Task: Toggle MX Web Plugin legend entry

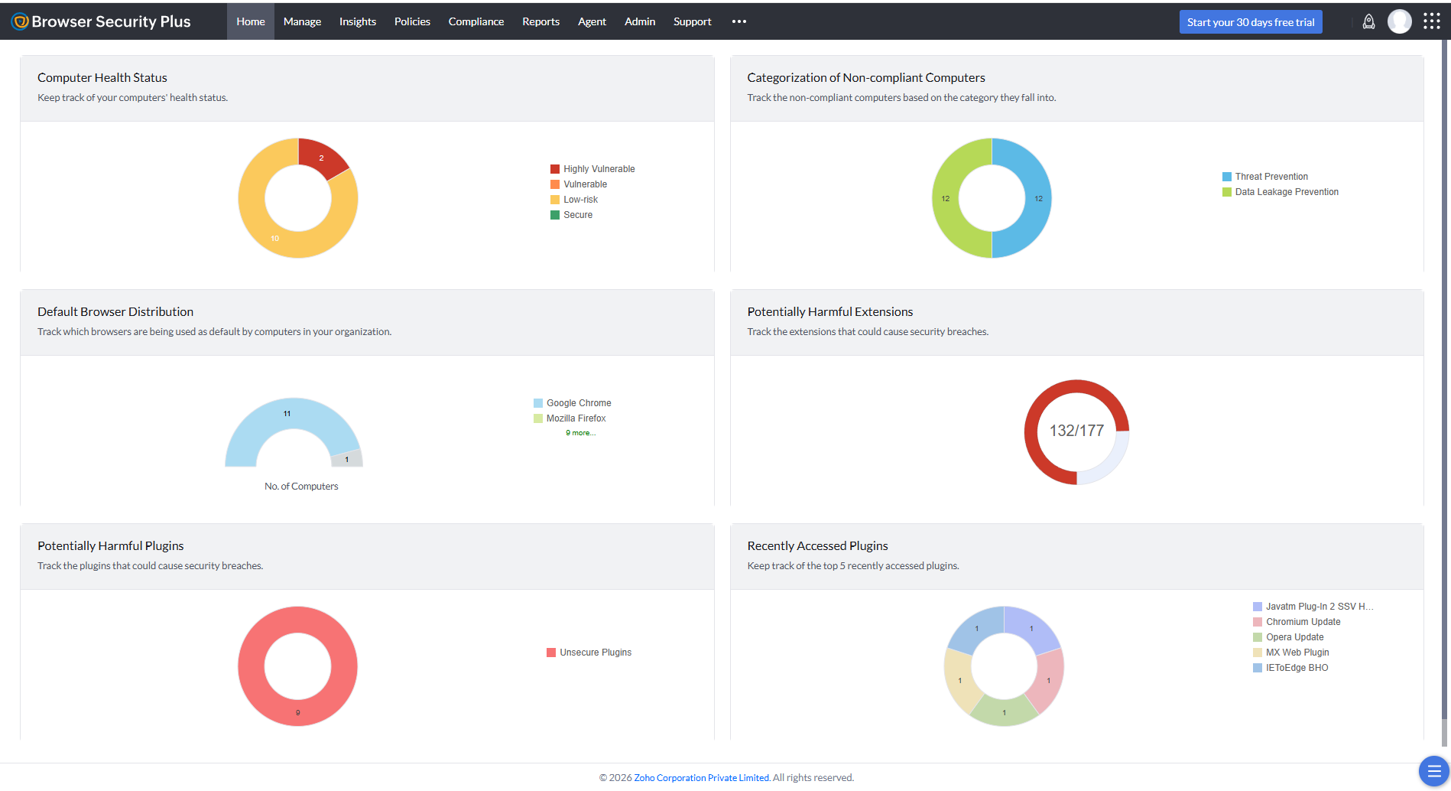Action: [1291, 653]
